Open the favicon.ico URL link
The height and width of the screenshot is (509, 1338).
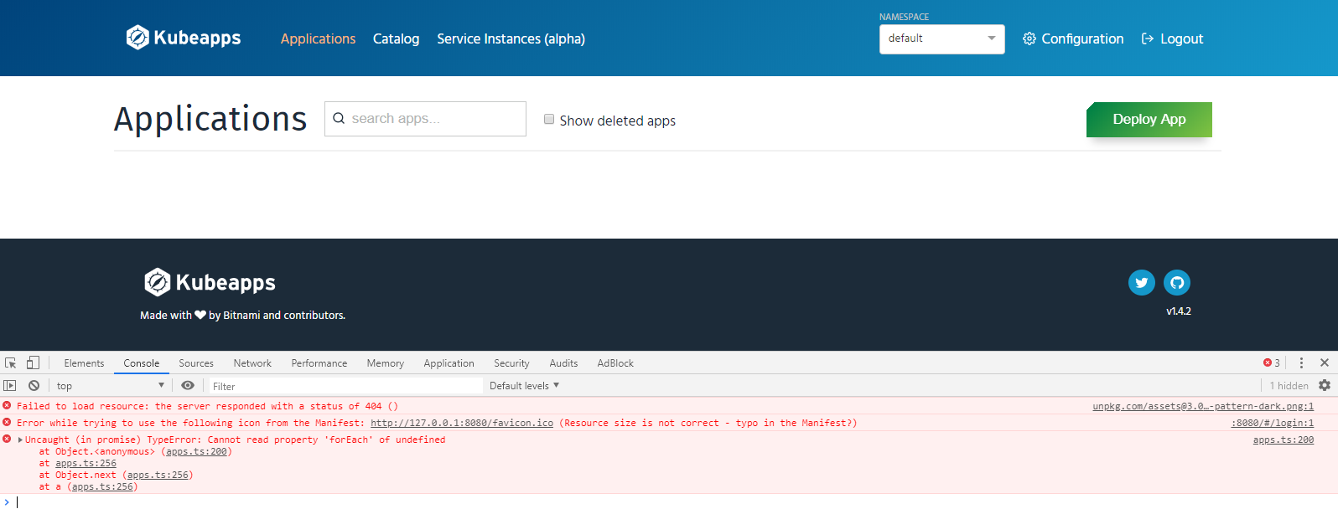(x=462, y=423)
